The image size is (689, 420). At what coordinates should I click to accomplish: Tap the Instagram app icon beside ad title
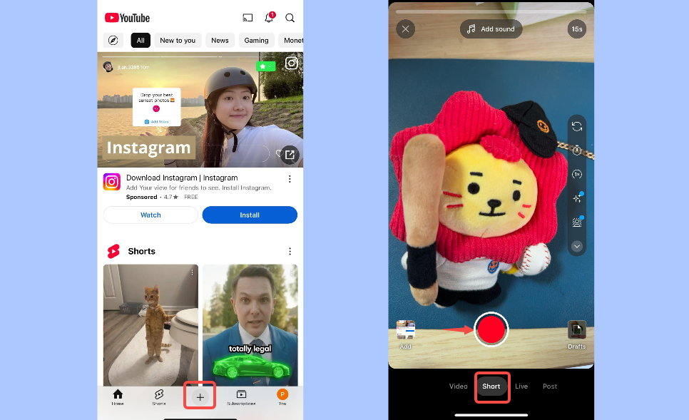(x=111, y=181)
